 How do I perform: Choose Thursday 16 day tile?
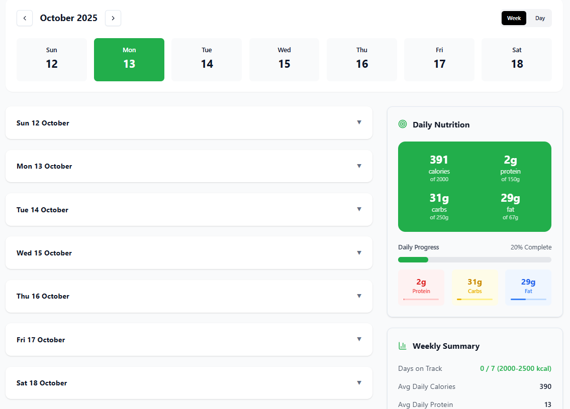click(x=362, y=60)
